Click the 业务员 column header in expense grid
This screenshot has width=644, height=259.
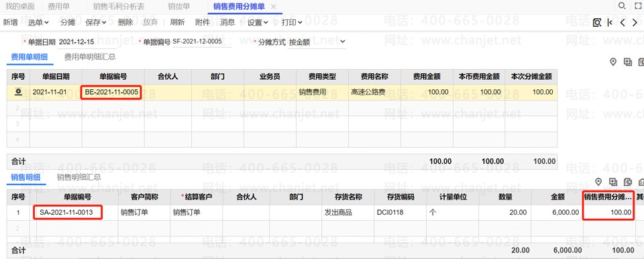click(270, 76)
